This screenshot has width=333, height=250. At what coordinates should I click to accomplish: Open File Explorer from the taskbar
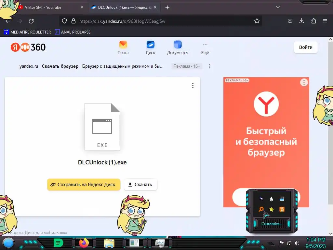tap(109, 243)
